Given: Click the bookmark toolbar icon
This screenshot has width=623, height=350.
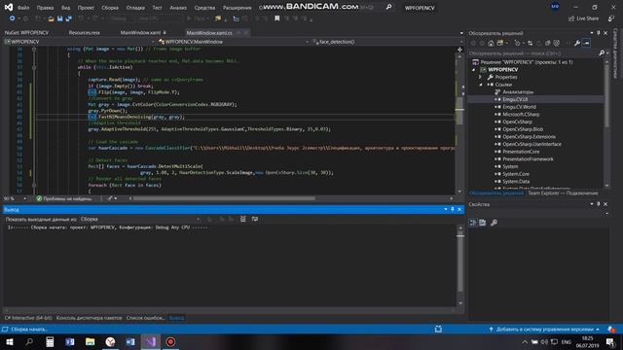Looking at the screenshot, I should (x=276, y=18).
